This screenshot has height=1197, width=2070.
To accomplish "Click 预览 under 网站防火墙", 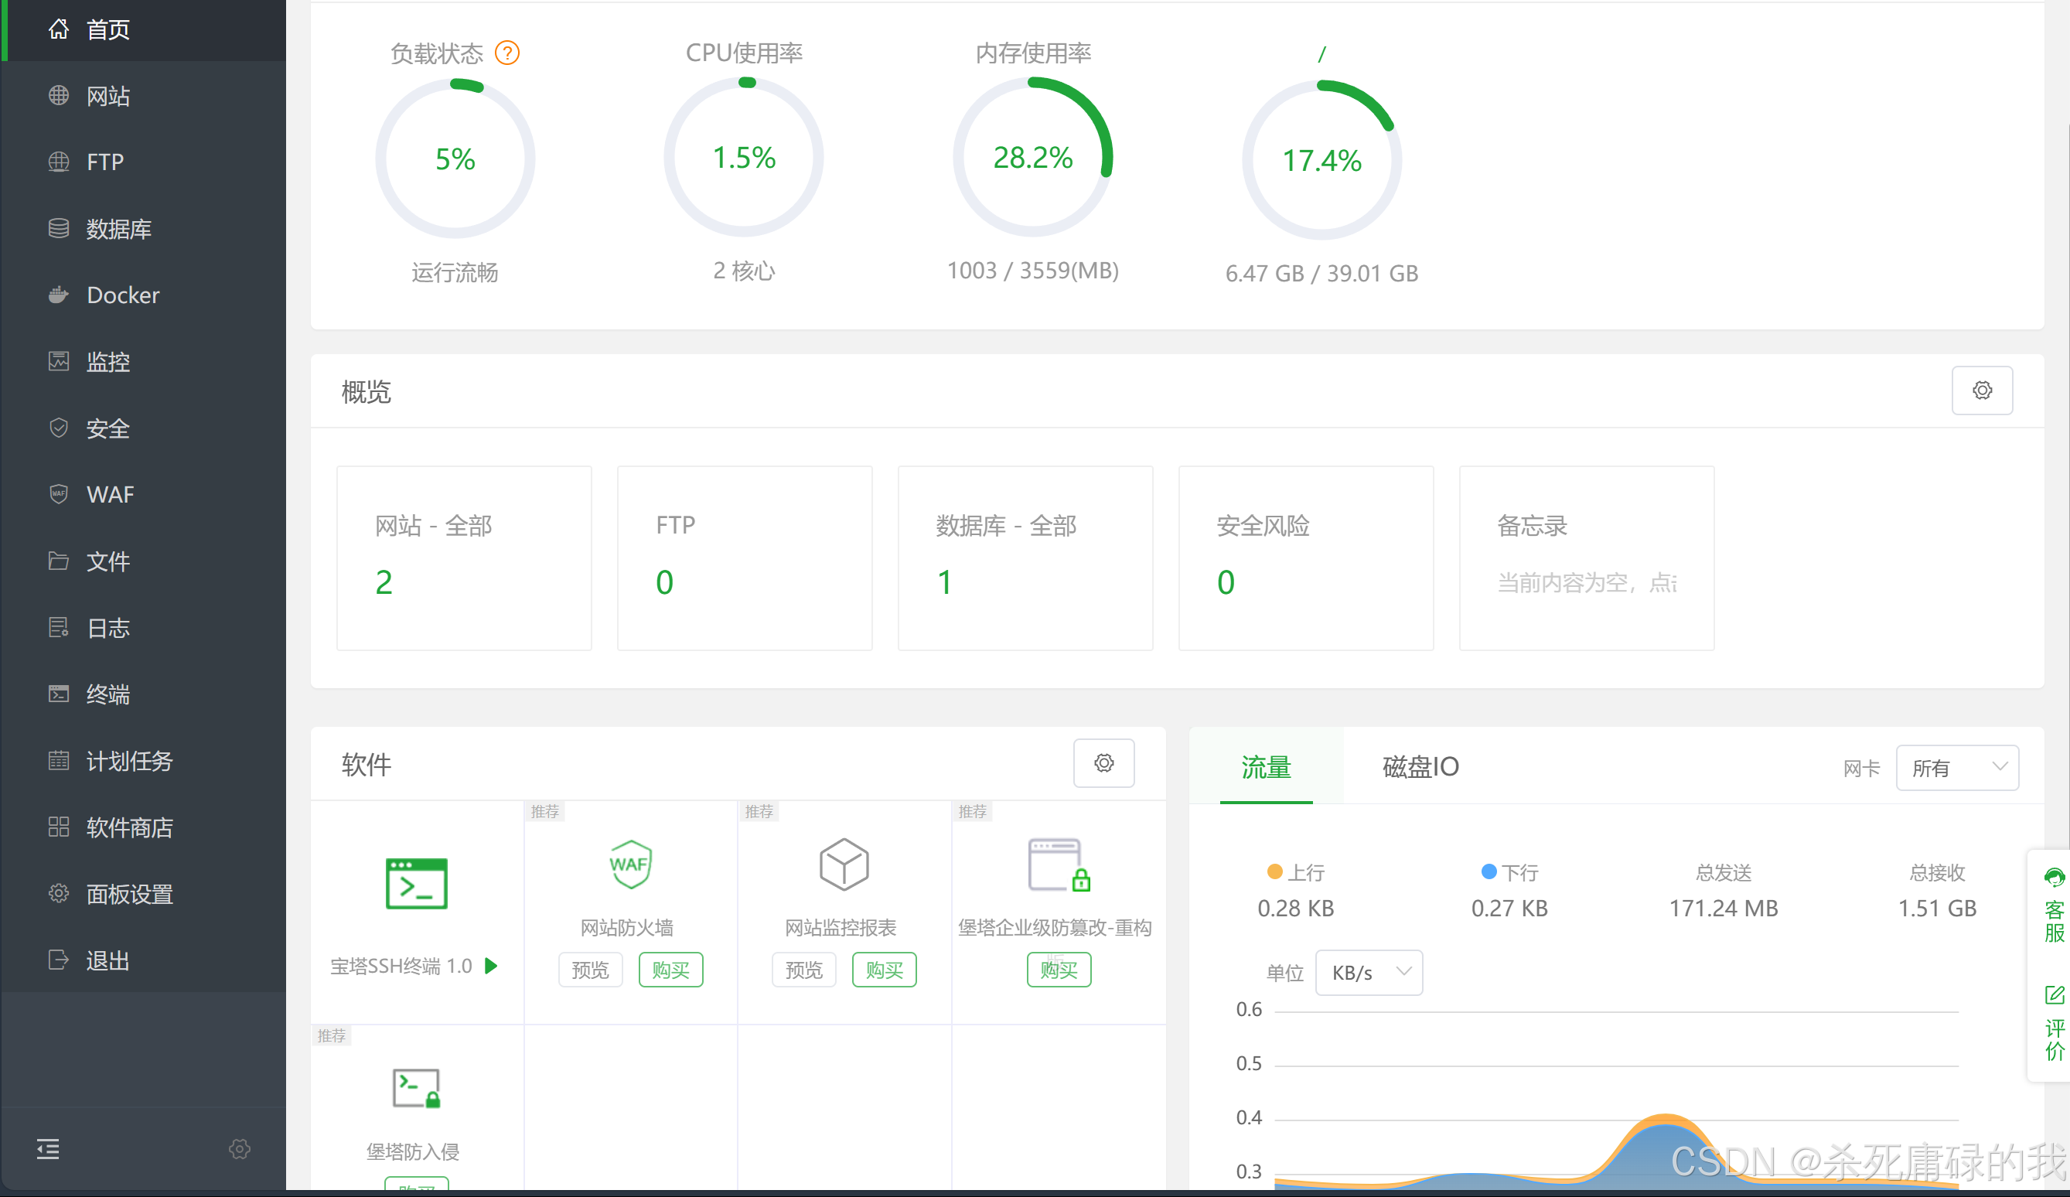I will pyautogui.click(x=591, y=970).
